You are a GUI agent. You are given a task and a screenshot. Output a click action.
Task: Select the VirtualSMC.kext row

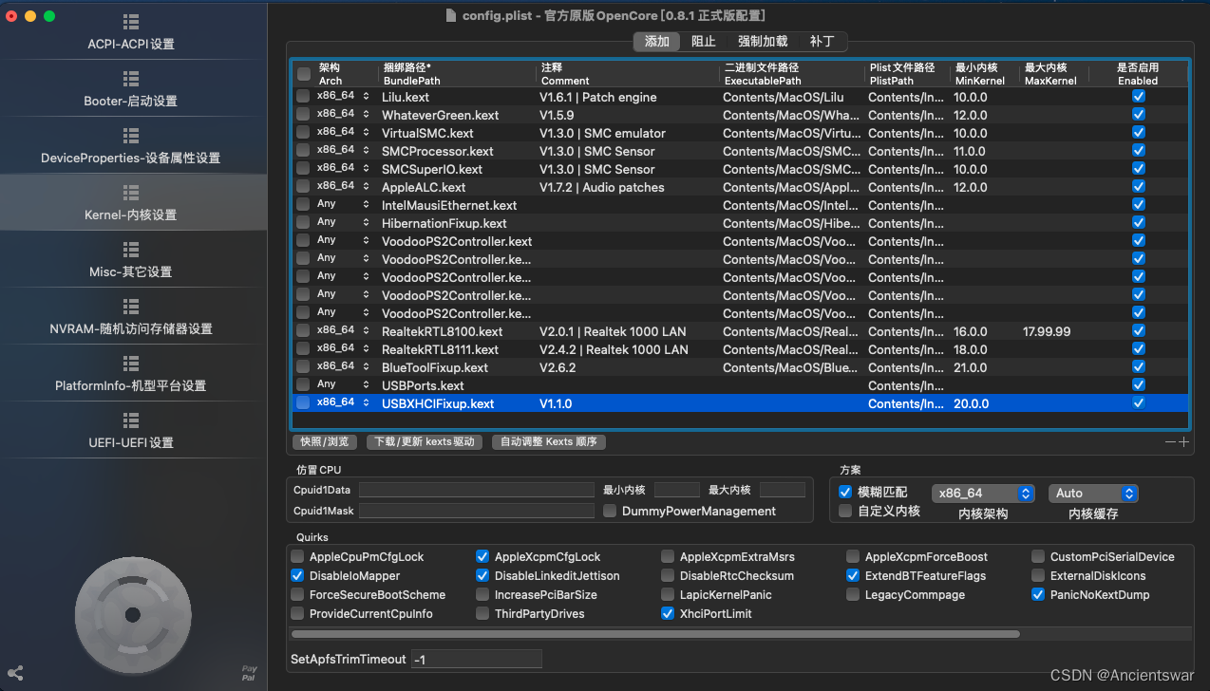[741, 133]
